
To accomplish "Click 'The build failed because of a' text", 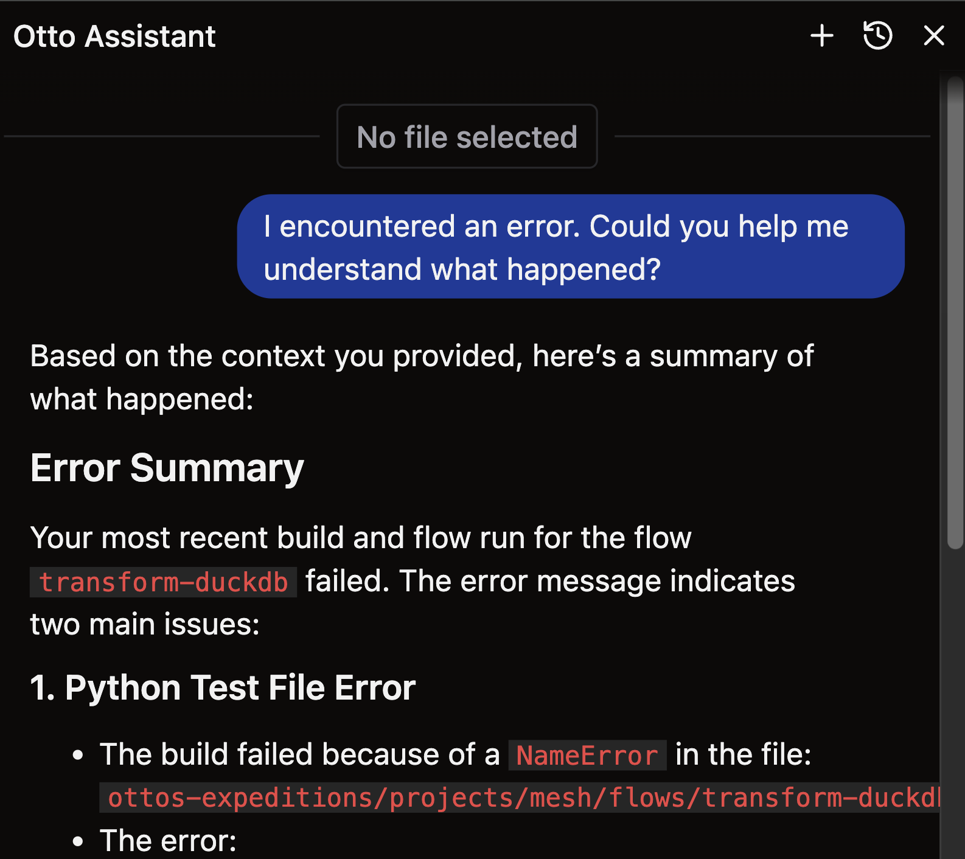I will pos(299,755).
